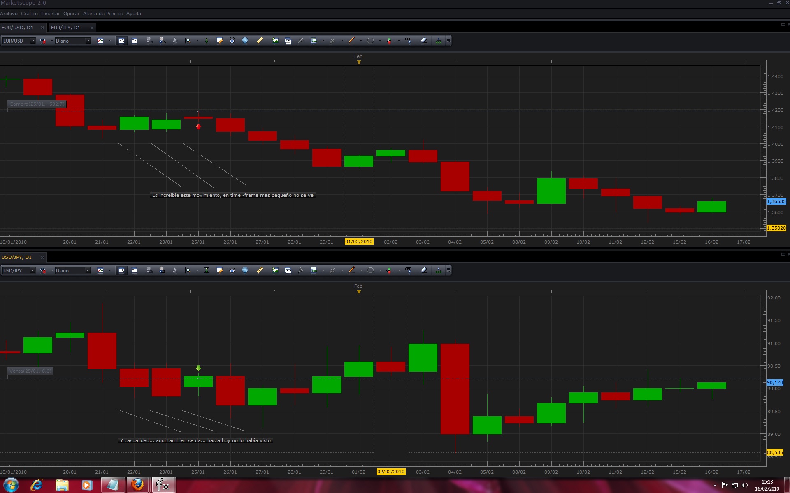Click the 1,36585 current price marker on axis

776,201
